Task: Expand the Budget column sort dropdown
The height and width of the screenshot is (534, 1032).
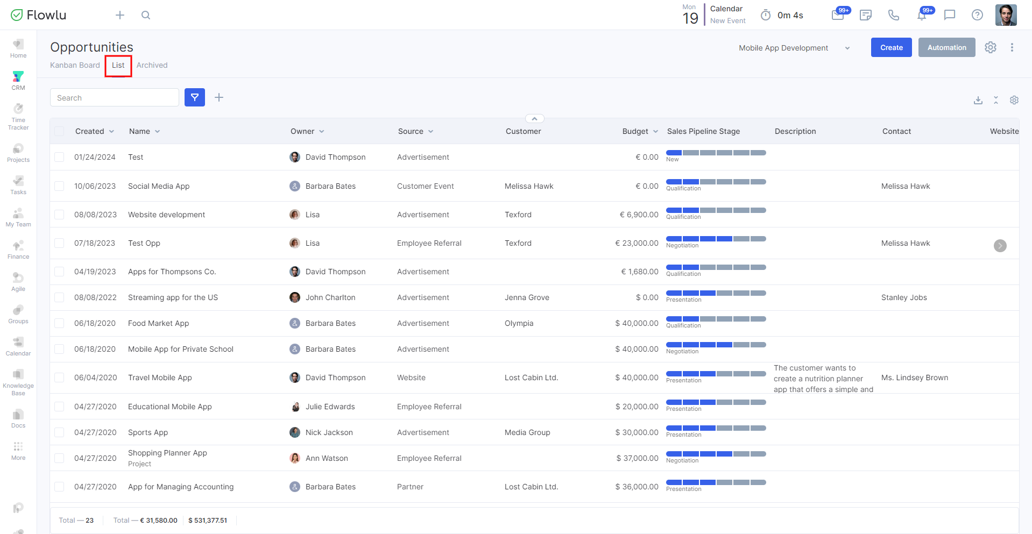Action: click(x=655, y=131)
